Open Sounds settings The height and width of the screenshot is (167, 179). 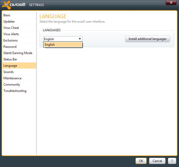pos(9,72)
